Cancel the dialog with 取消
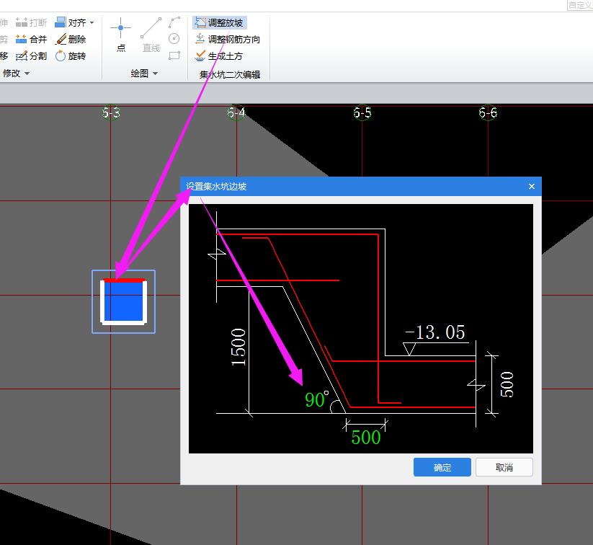The width and height of the screenshot is (593, 545). (x=504, y=467)
